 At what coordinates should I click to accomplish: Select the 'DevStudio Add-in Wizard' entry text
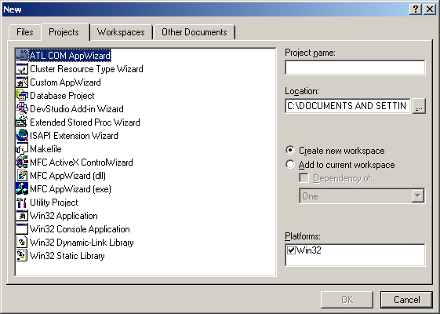pyautogui.click(x=77, y=109)
